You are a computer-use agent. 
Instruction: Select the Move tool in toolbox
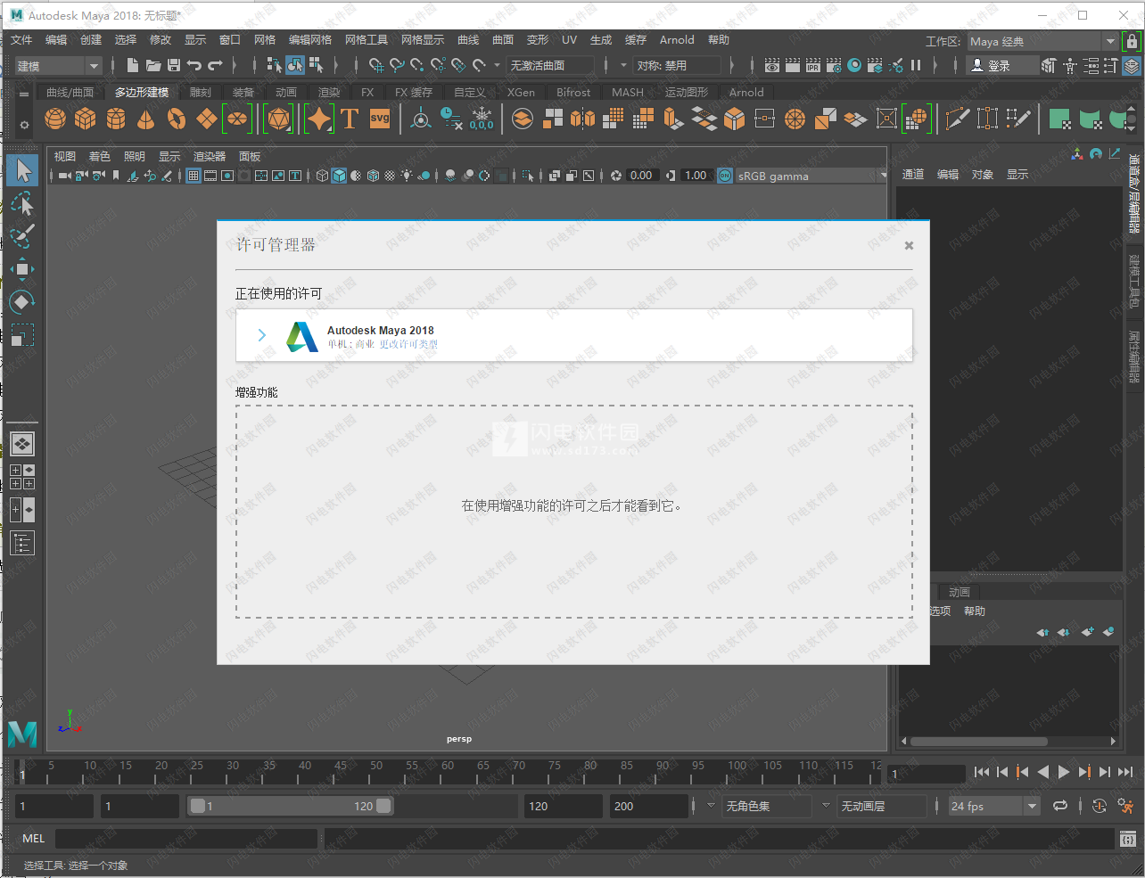[x=22, y=269]
